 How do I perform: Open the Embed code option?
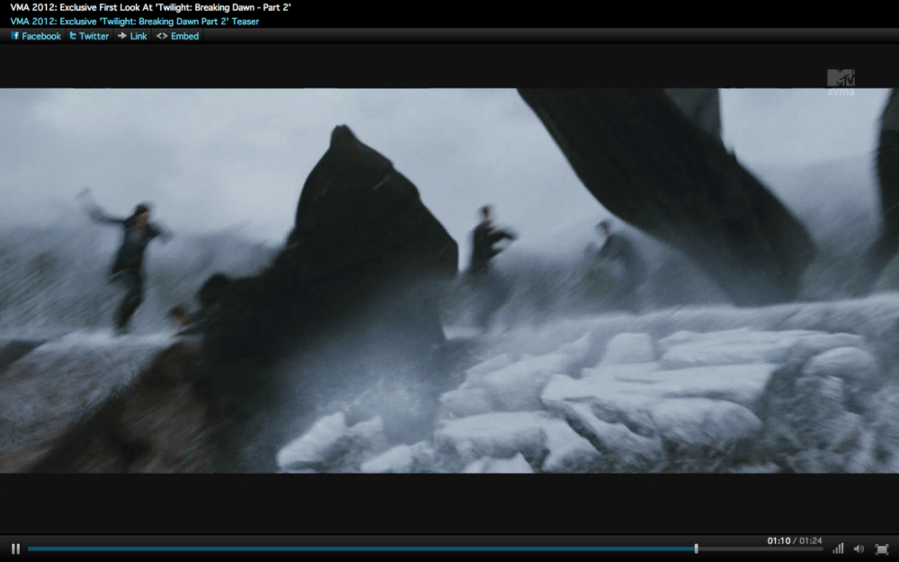177,36
